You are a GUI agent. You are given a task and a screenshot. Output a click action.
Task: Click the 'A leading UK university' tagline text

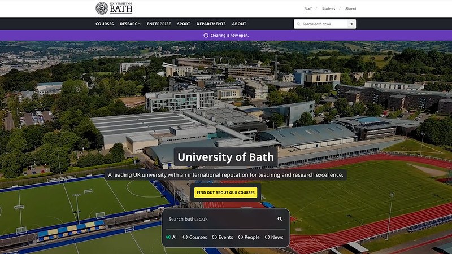(x=225, y=175)
